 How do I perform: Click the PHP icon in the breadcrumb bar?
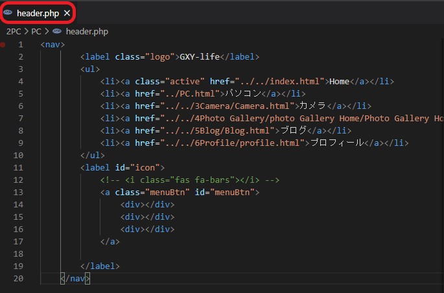(x=57, y=30)
